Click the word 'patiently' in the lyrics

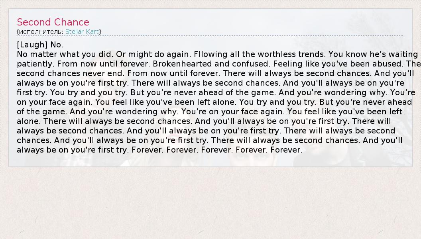36,64
